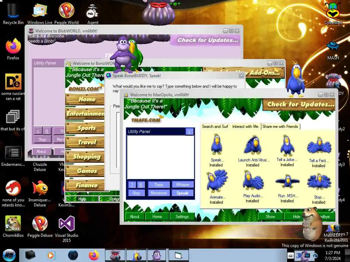Open About in MaxOpolis bottom bar
Image resolution: width=350 pixels, height=262 pixels.
[134, 217]
